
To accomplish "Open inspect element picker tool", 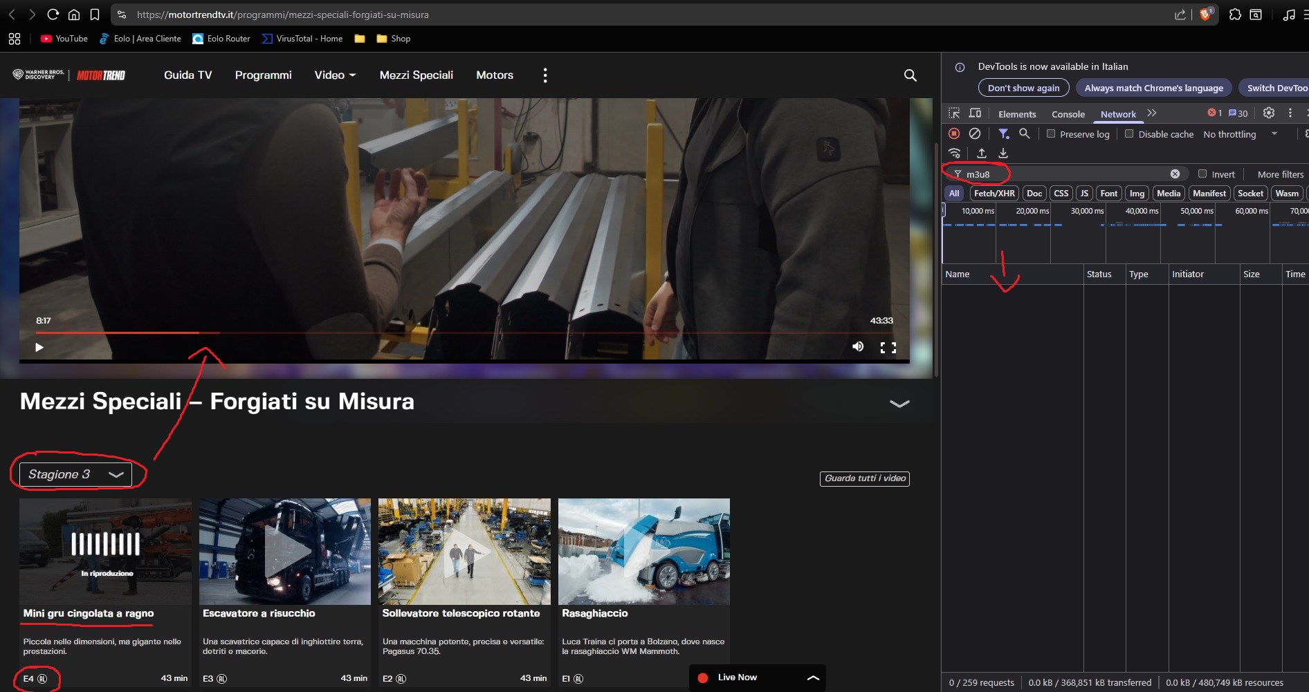I will pyautogui.click(x=954, y=113).
